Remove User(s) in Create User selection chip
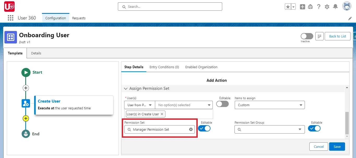 pos(162,114)
